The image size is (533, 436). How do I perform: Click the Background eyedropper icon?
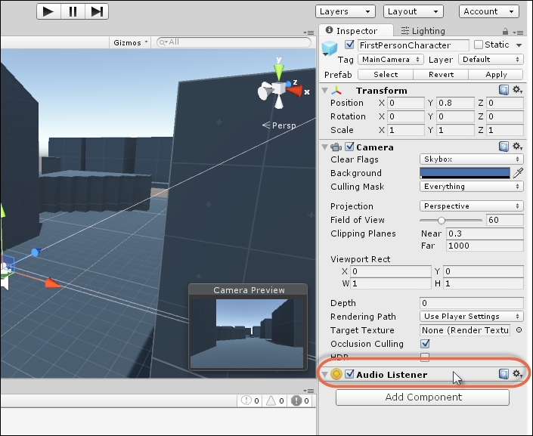pos(518,173)
